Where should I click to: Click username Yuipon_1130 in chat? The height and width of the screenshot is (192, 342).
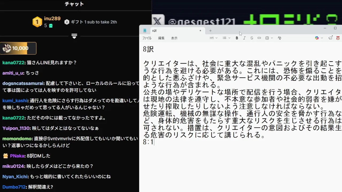click(x=16, y=128)
